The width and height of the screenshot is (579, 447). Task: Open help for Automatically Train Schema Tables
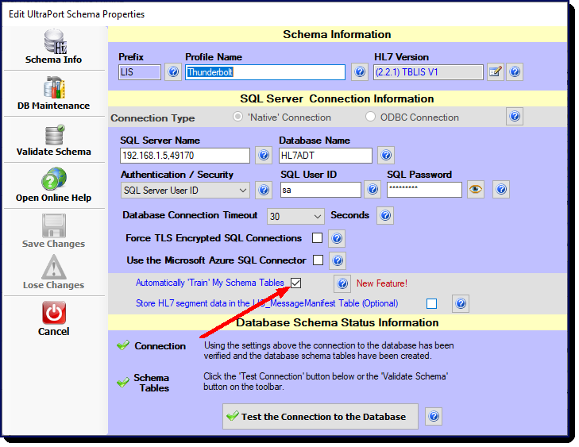pos(342,283)
